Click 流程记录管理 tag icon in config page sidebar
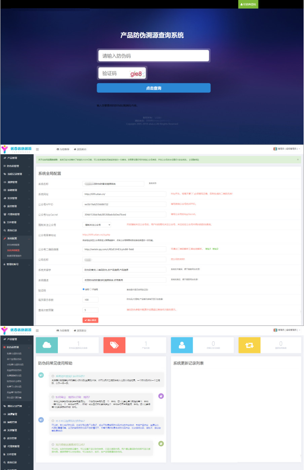This screenshot has height=470, width=305. tap(5, 174)
